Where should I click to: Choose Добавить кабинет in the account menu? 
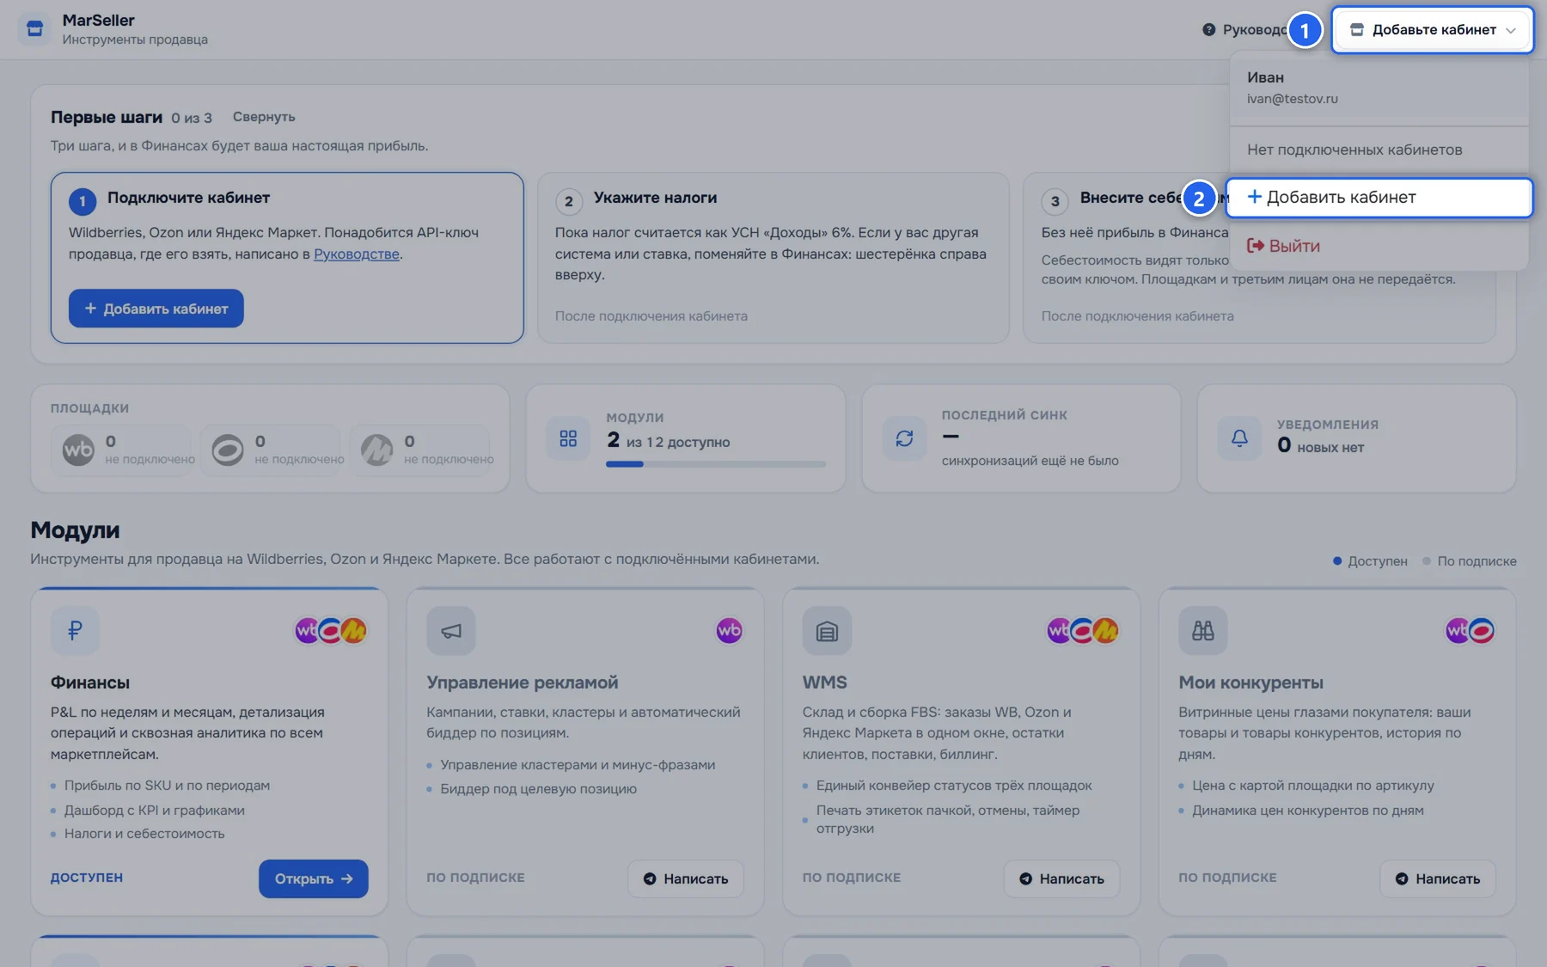pyautogui.click(x=1379, y=198)
